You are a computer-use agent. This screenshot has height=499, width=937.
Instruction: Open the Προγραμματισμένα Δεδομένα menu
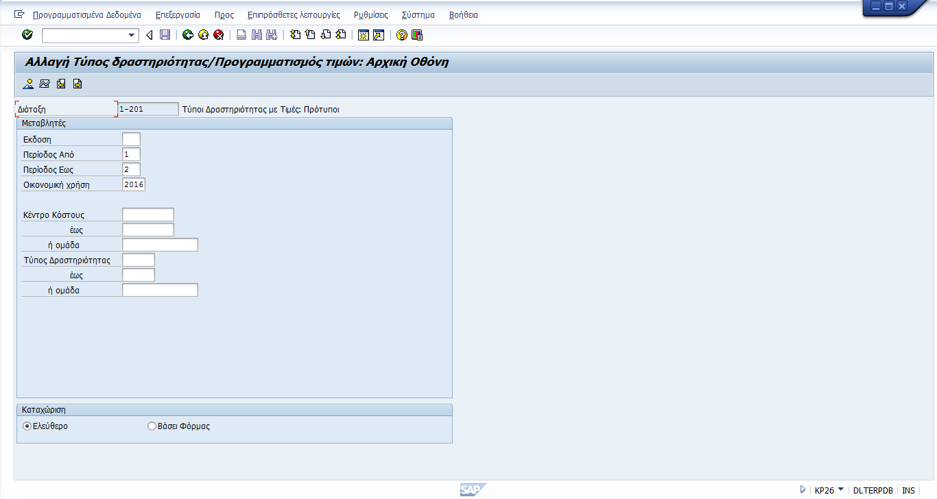point(87,14)
